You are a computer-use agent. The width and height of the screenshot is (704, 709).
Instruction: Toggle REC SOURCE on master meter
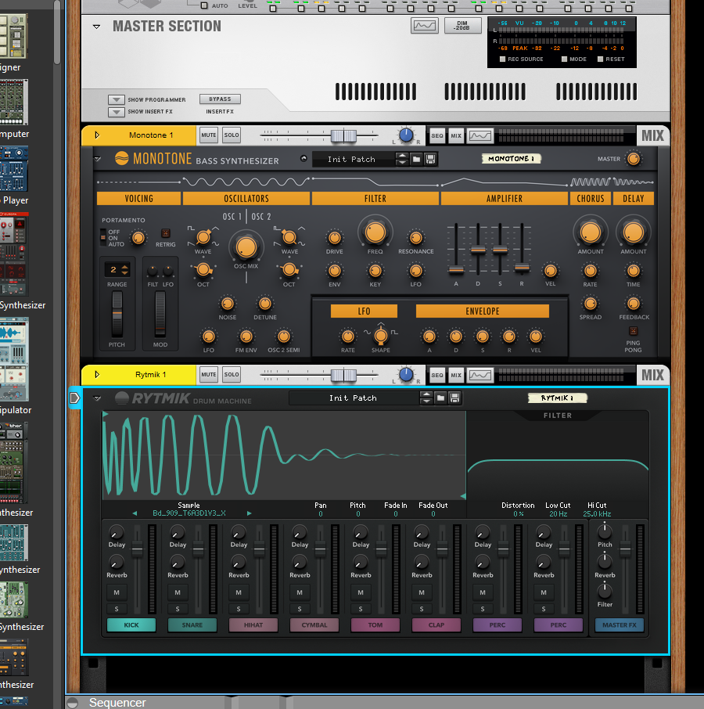(502, 59)
